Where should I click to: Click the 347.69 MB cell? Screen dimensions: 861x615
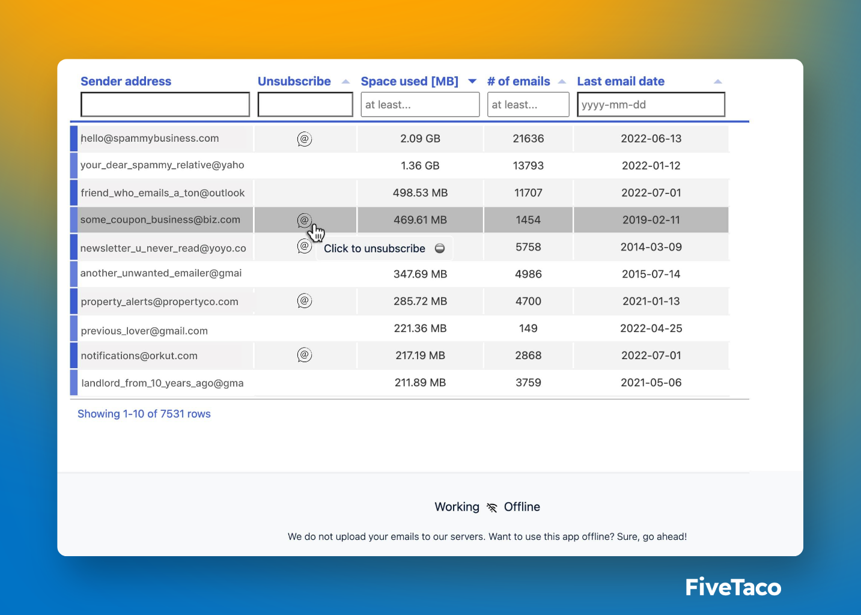[420, 274]
